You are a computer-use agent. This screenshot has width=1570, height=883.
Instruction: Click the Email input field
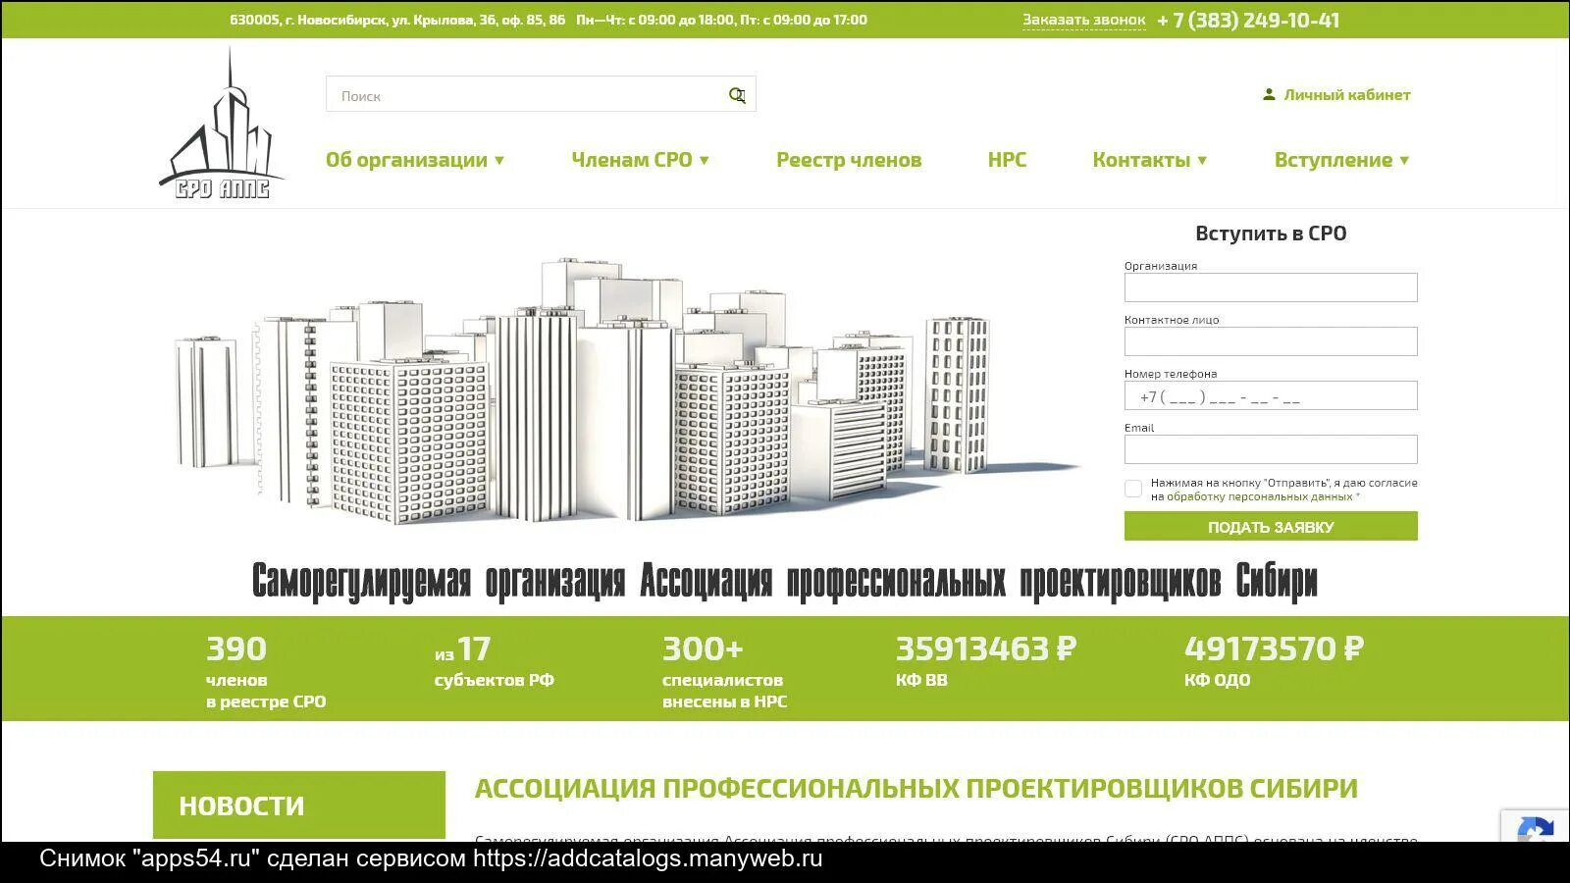click(x=1271, y=449)
